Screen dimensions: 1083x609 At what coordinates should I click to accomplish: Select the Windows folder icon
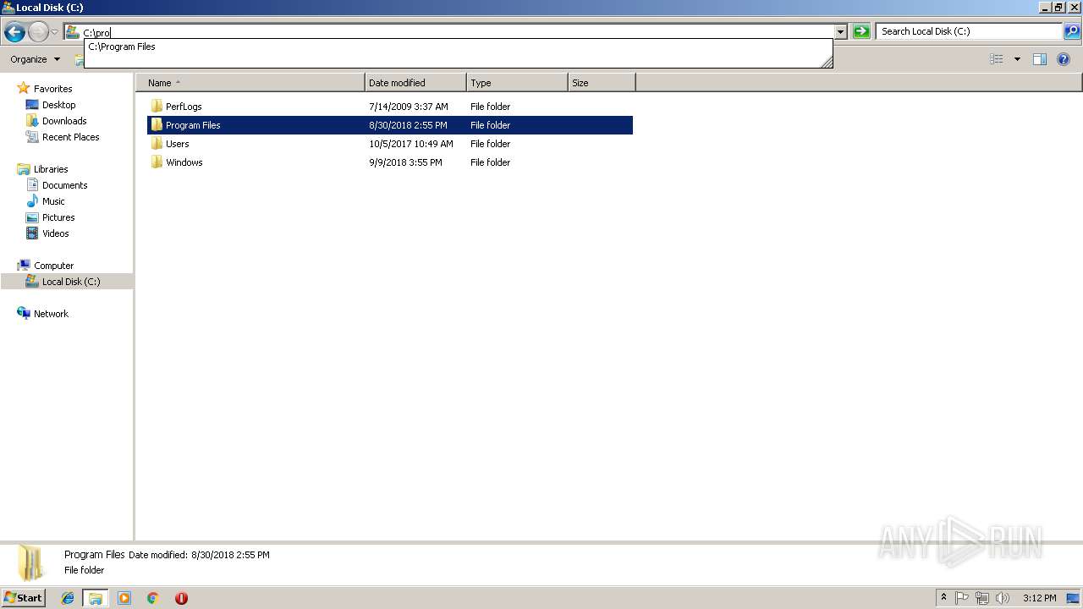pos(157,162)
